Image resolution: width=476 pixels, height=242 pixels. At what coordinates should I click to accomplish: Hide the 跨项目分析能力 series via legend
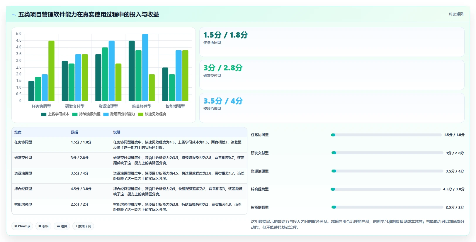coord(119,114)
